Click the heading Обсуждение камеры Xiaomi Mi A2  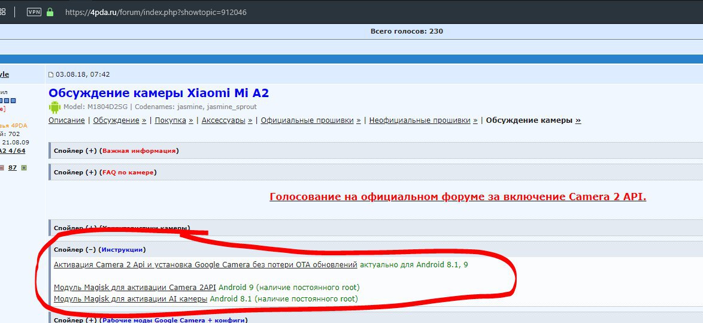tap(159, 93)
